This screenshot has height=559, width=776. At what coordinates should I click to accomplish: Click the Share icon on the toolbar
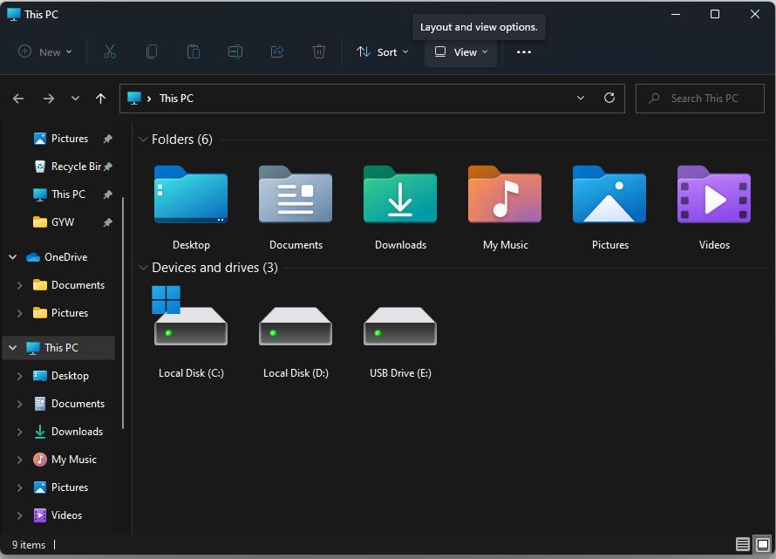point(276,51)
